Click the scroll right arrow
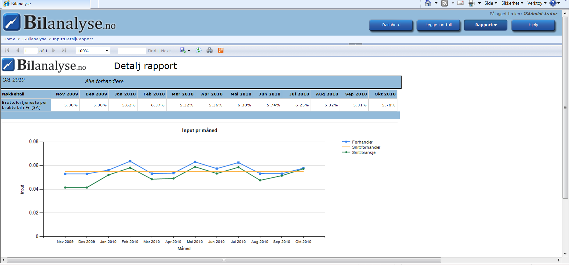This screenshot has height=265, width=569. (x=559, y=260)
